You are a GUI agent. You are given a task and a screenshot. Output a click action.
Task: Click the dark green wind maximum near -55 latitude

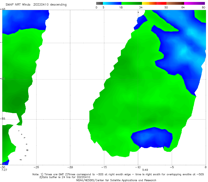[150, 121]
